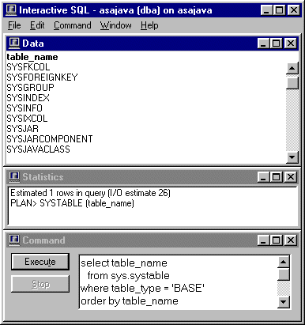The image size is (305, 325).
Task: Click the Command window title bar
Action: pos(152,240)
